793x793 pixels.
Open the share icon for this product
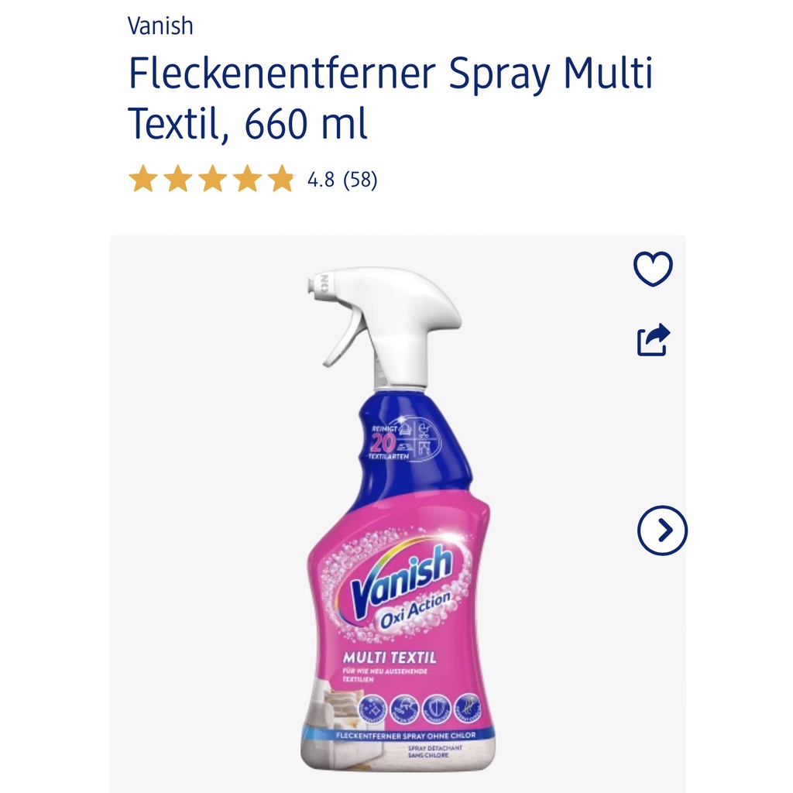654,339
